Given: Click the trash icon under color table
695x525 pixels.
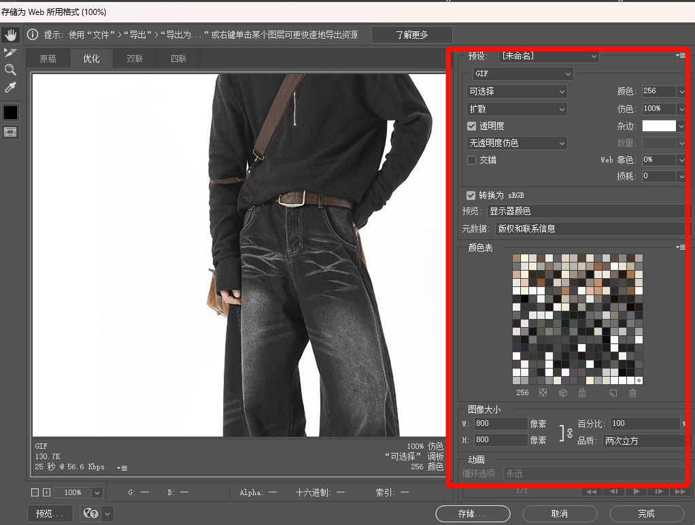Looking at the screenshot, I should click(x=632, y=393).
